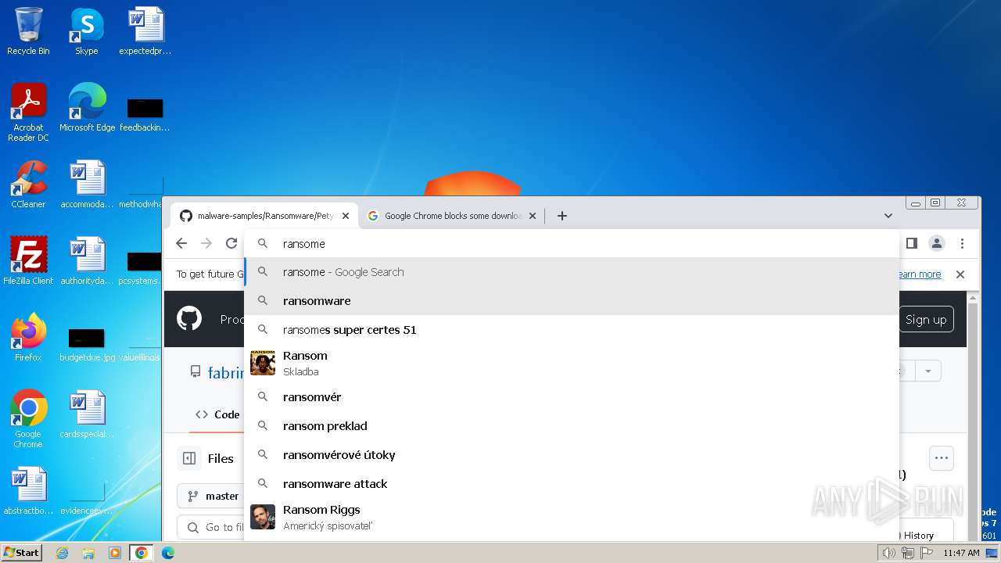Launch Google Chrome desktop shortcut
The image size is (1001, 563).
[28, 419]
